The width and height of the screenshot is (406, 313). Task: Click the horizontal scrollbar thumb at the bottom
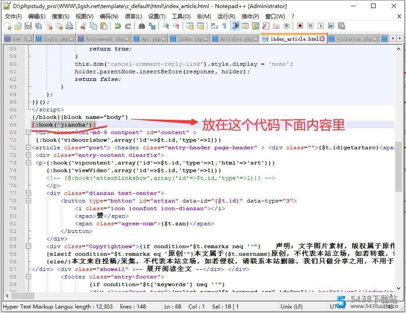pyautogui.click(x=20, y=296)
